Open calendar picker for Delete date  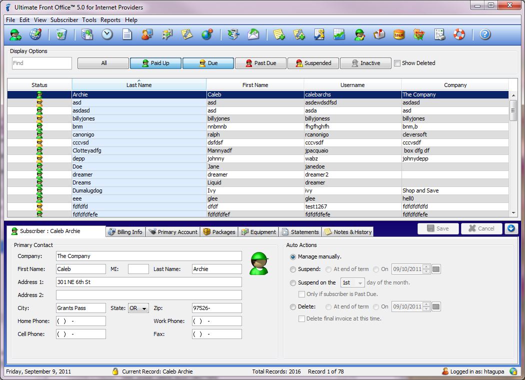tap(436, 306)
